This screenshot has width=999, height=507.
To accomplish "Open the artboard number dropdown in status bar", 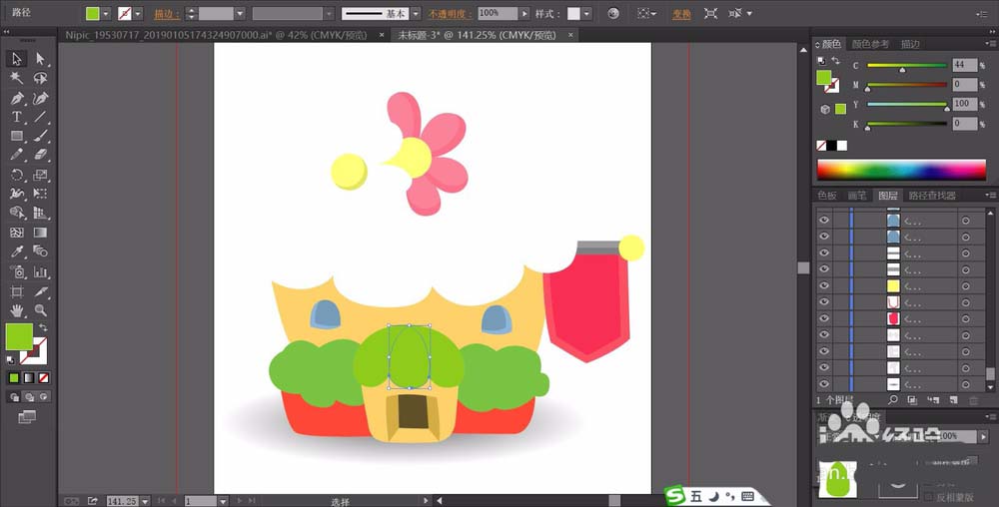I will point(223,501).
